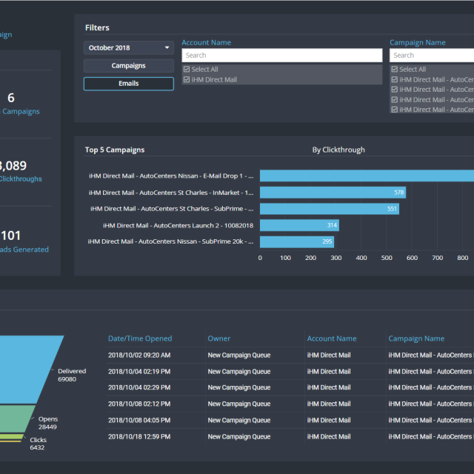Click the Delivered 69080 funnel label
The width and height of the screenshot is (474, 474).
pos(72,375)
